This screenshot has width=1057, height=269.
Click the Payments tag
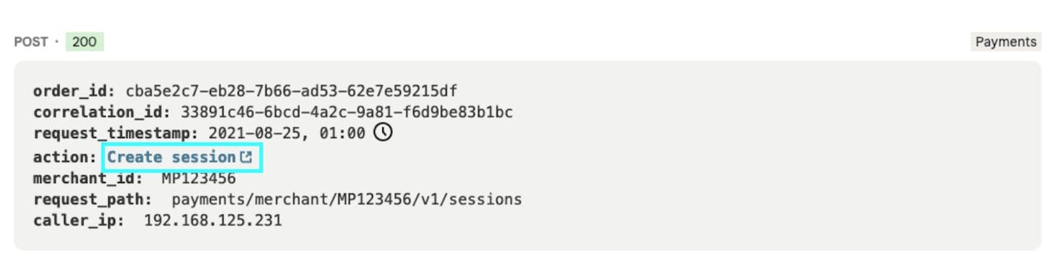1006,42
